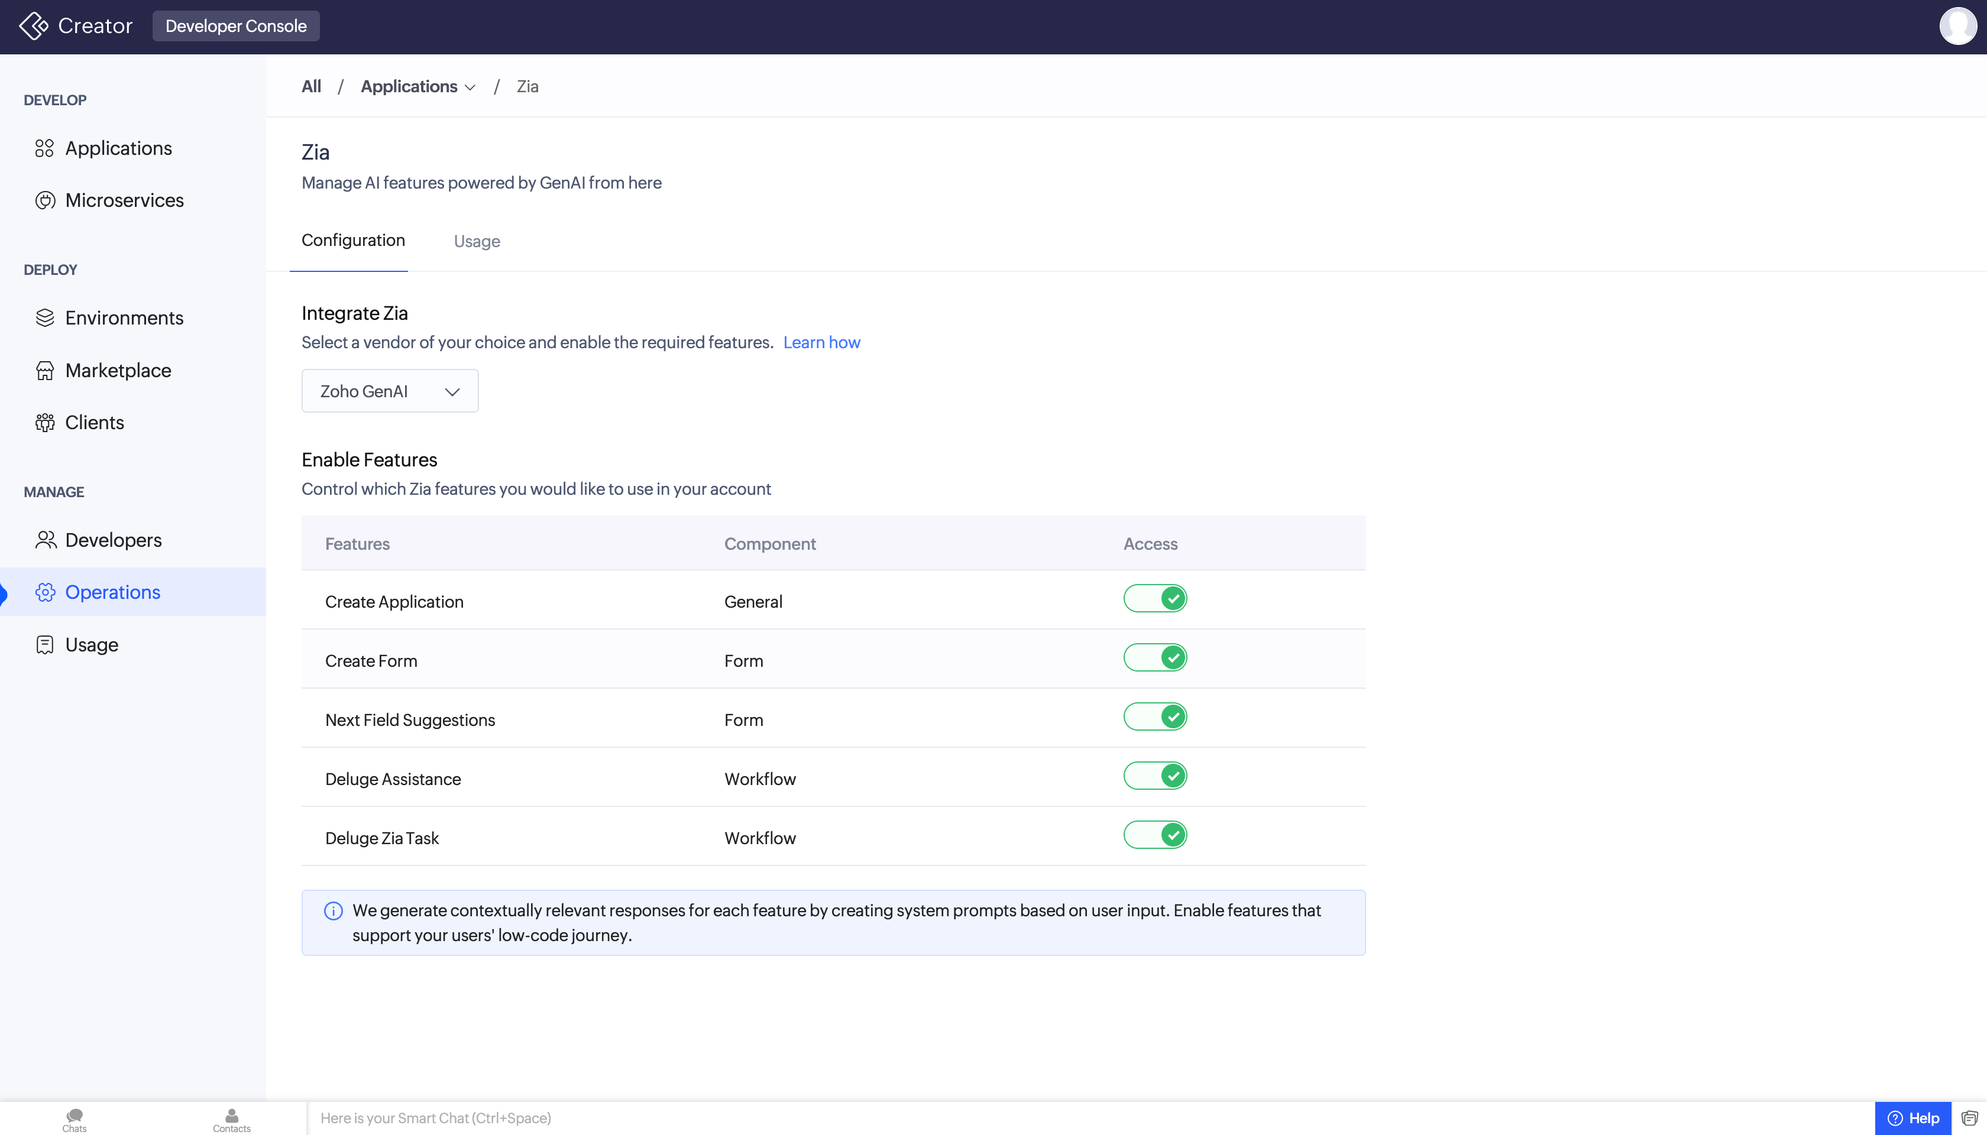Click the Applications grid icon in sidebar
Viewport: 1987px width, 1135px height.
pos(44,148)
